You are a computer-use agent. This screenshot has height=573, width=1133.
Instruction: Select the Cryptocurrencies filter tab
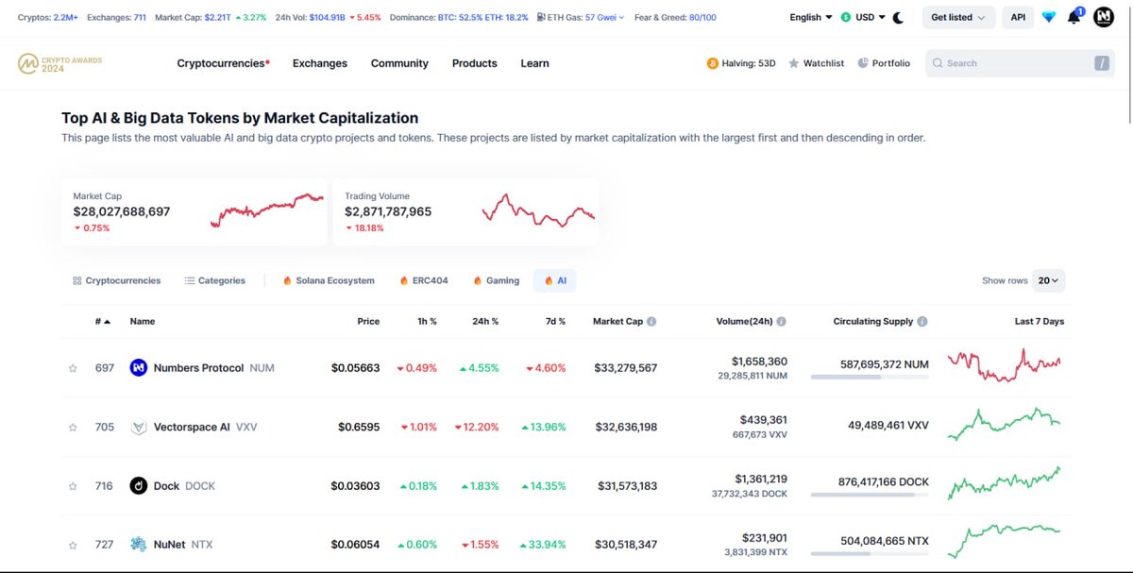(117, 280)
